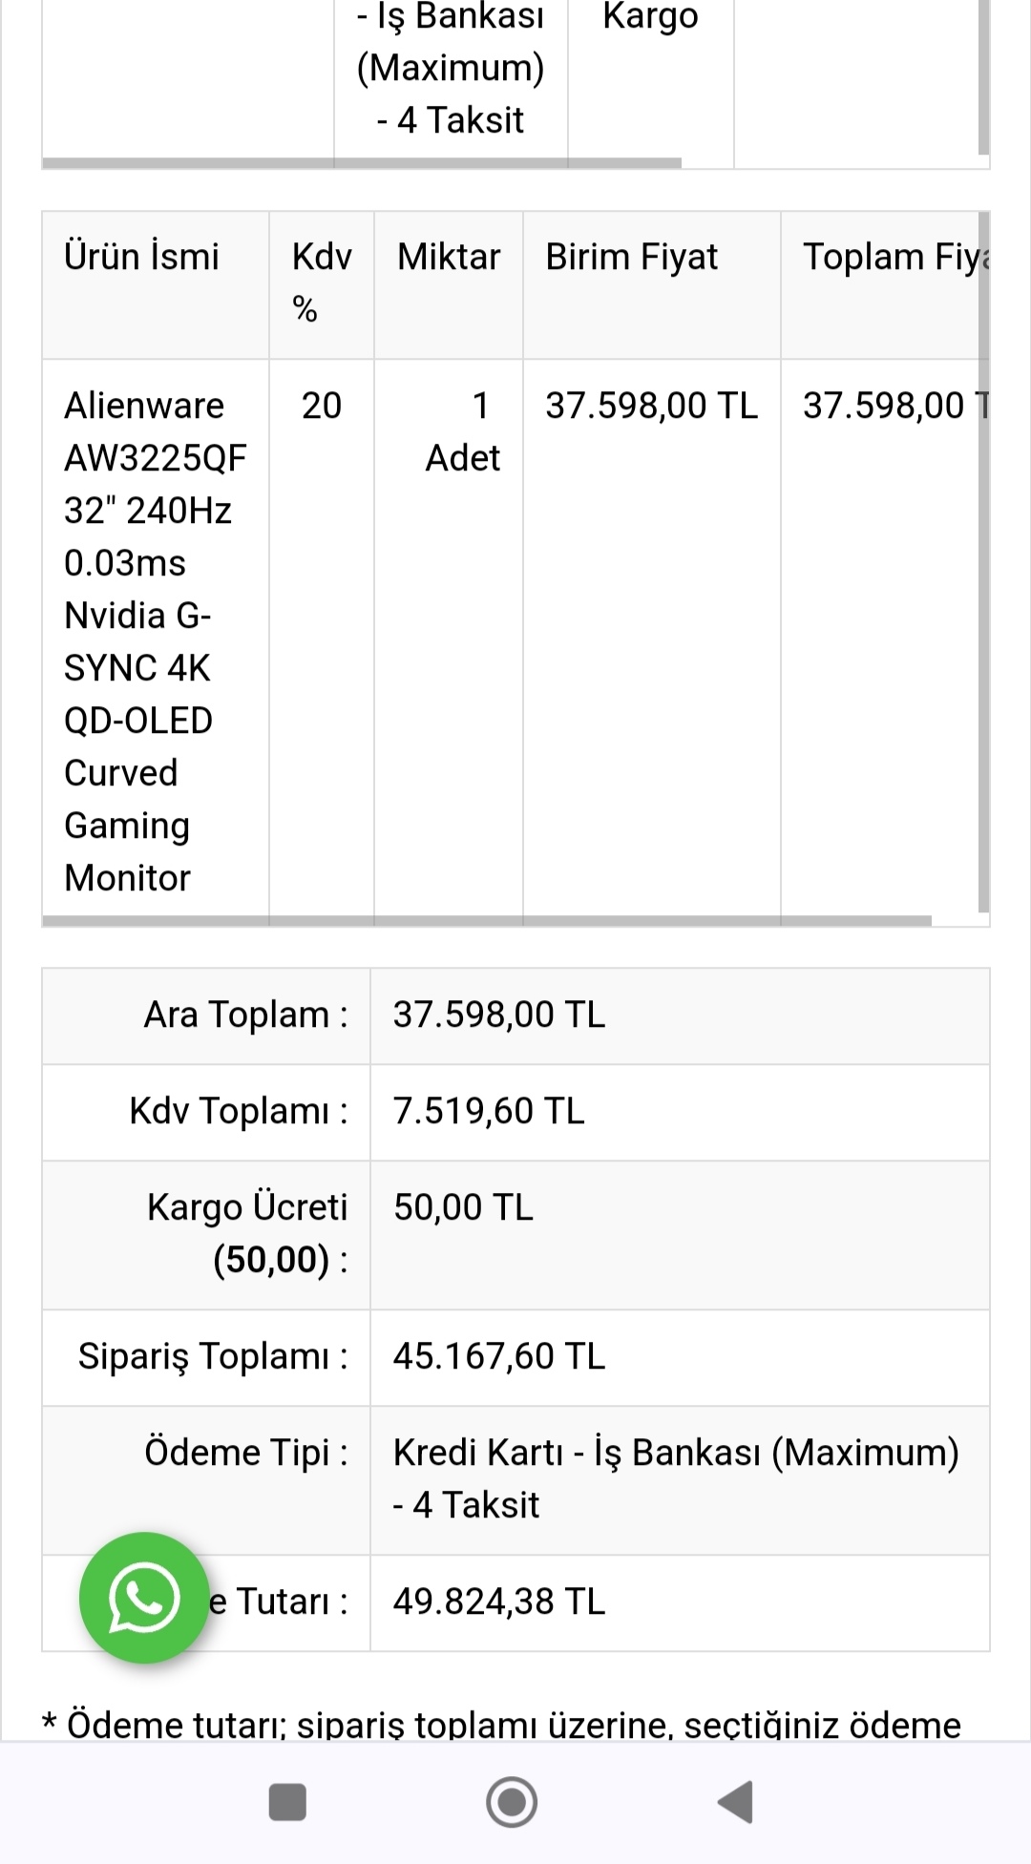Click the Ürün İsmi column header
This screenshot has width=1031, height=1864.
tap(141, 257)
